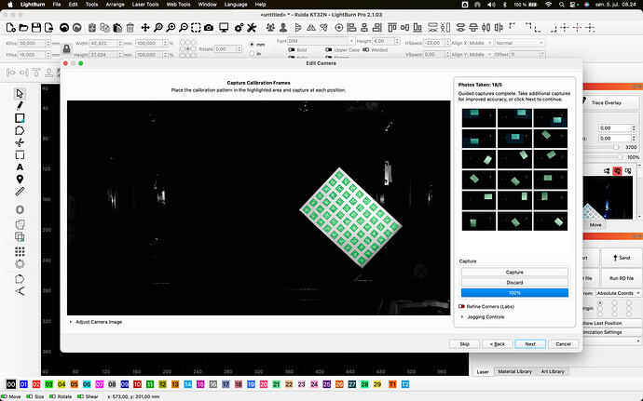The image size is (643, 401).
Task: Open the Laser Tools menu
Action: [x=145, y=5]
